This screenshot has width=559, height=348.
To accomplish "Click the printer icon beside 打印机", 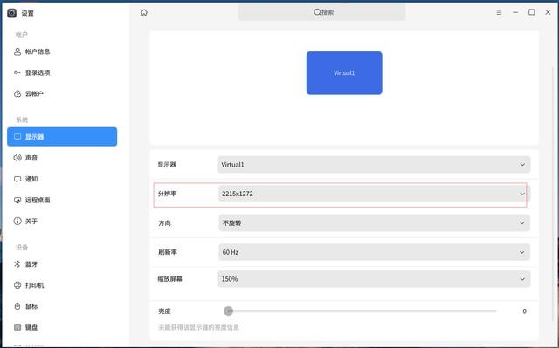I will click(x=17, y=285).
